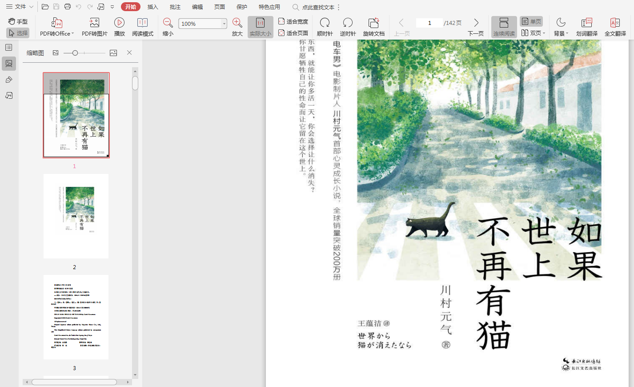
Task: Open the 开始 tab
Action: pos(131,7)
